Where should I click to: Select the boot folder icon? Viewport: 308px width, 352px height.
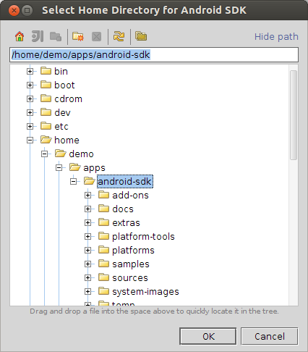point(46,85)
